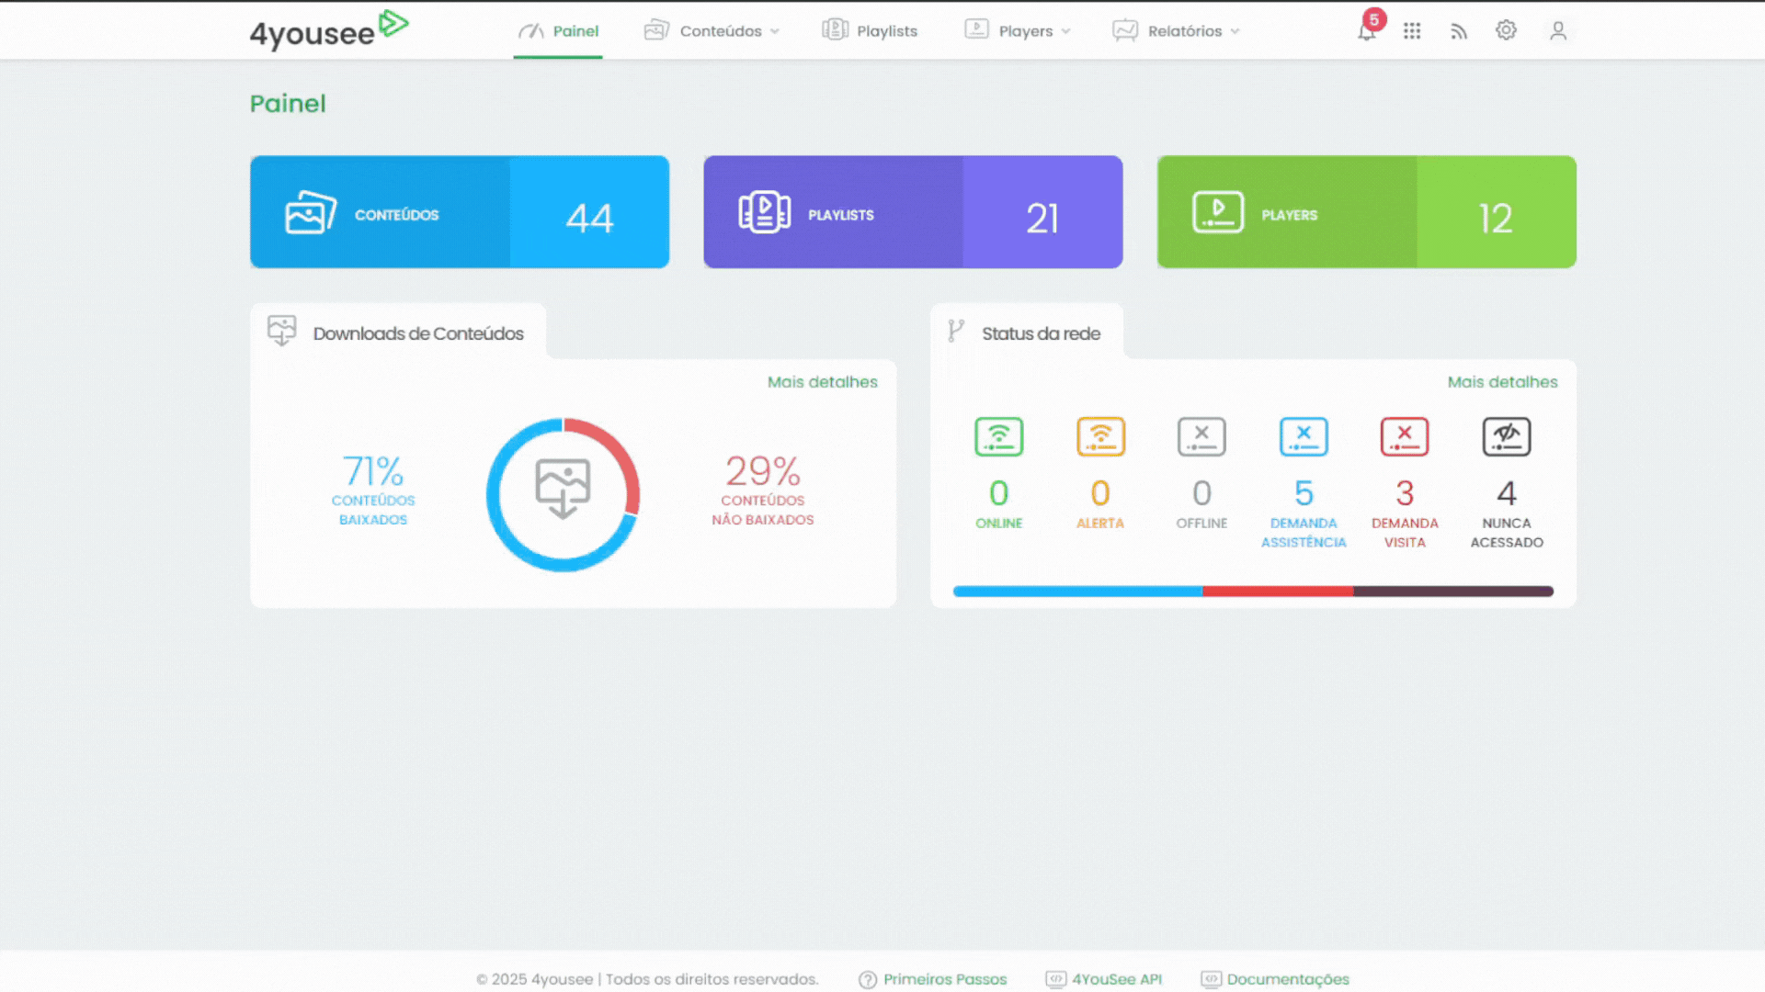Click the 4YouSee API footer icon
The image size is (1765, 992).
click(1055, 979)
